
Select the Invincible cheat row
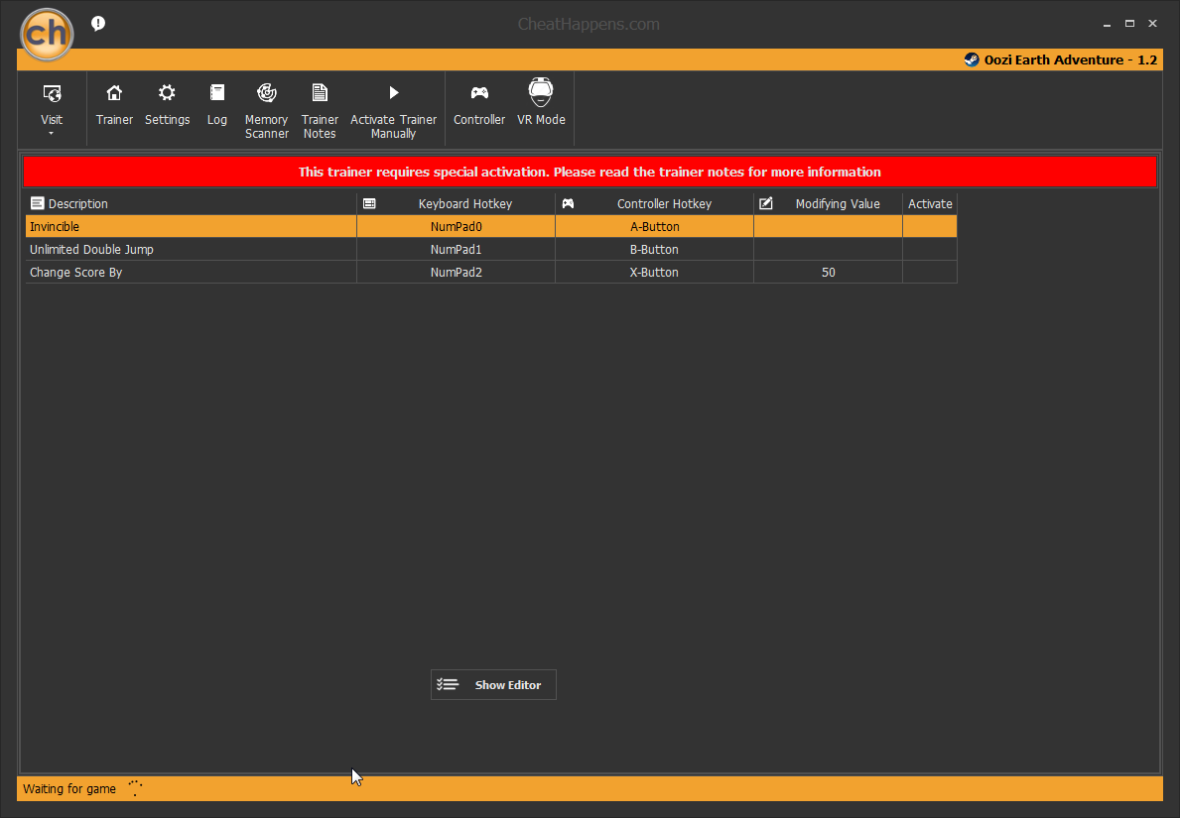pyautogui.click(x=491, y=226)
